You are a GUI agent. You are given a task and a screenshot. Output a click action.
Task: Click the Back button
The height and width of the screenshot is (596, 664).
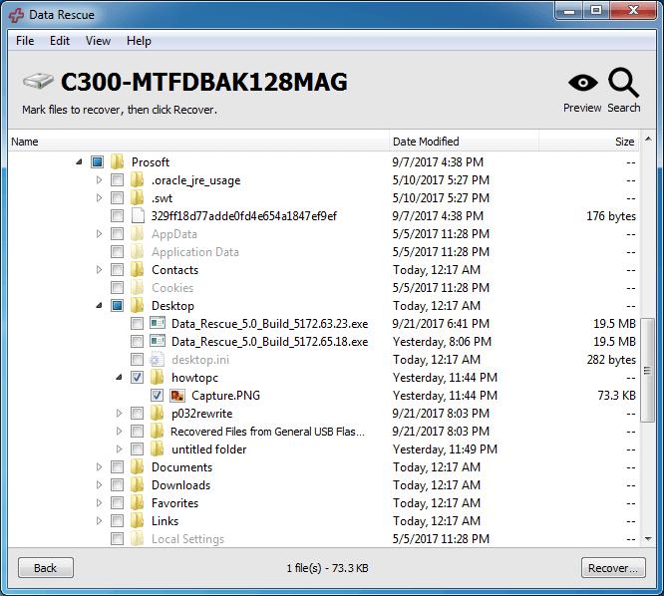click(46, 568)
